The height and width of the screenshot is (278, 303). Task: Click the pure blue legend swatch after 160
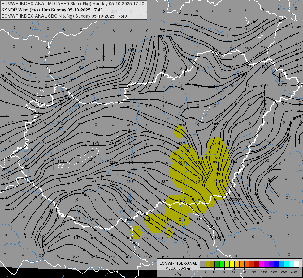pyautogui.click(x=276, y=264)
